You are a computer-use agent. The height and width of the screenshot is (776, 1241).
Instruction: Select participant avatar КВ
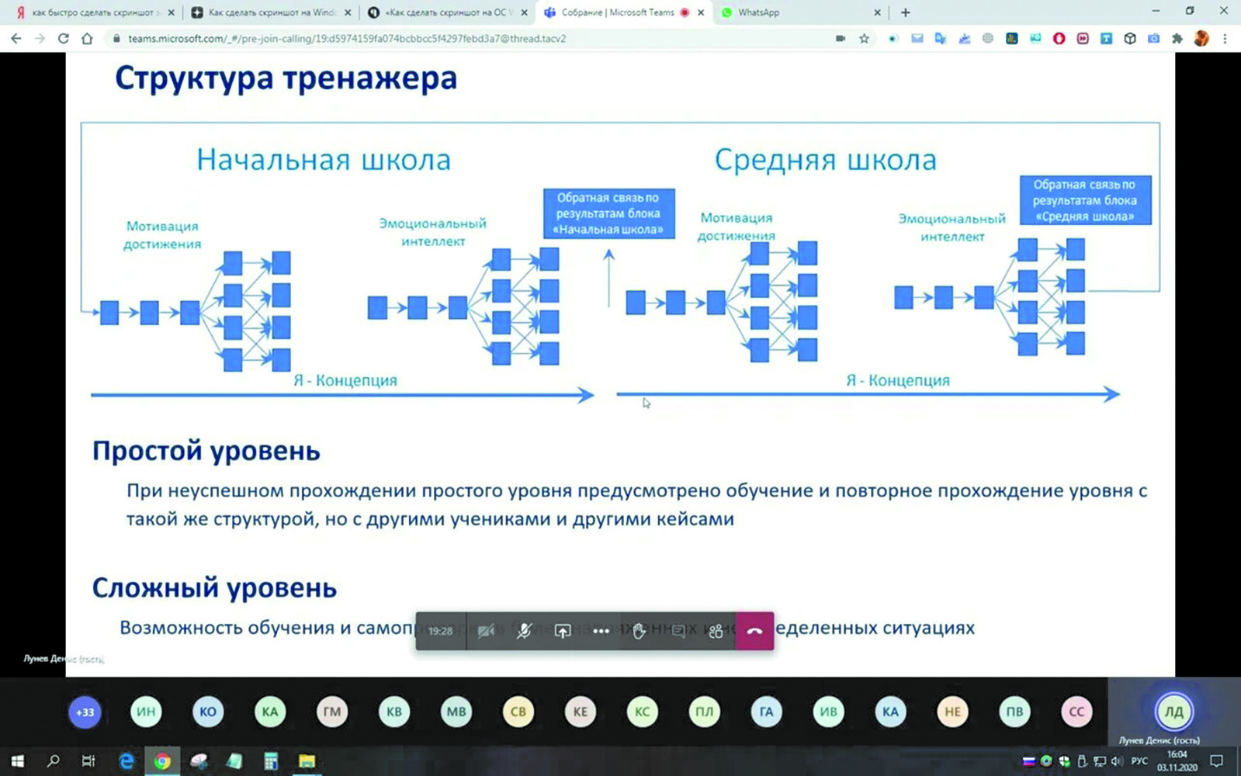point(394,712)
